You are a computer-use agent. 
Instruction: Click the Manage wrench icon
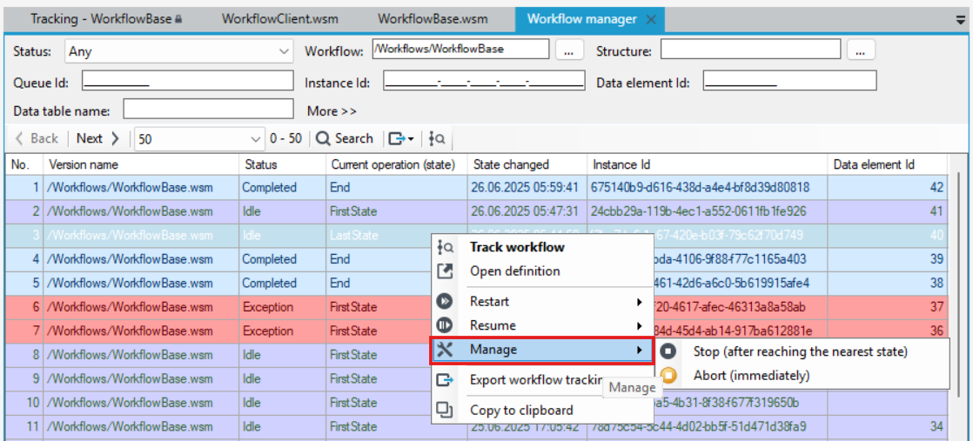(x=445, y=350)
